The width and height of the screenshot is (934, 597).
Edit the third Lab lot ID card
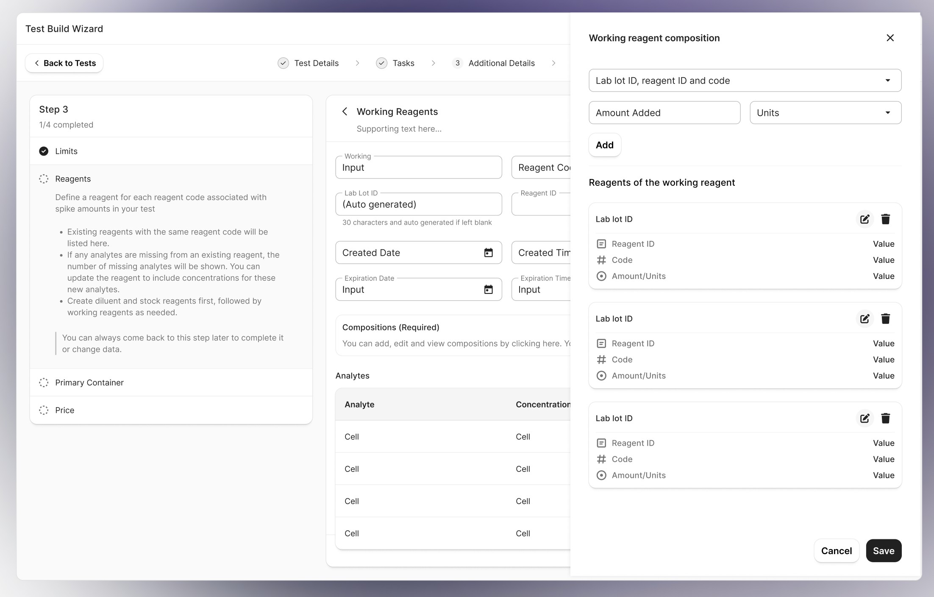click(865, 418)
